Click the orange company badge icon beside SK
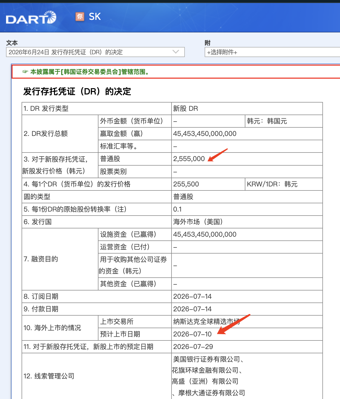The width and height of the screenshot is (340, 399). [80, 17]
